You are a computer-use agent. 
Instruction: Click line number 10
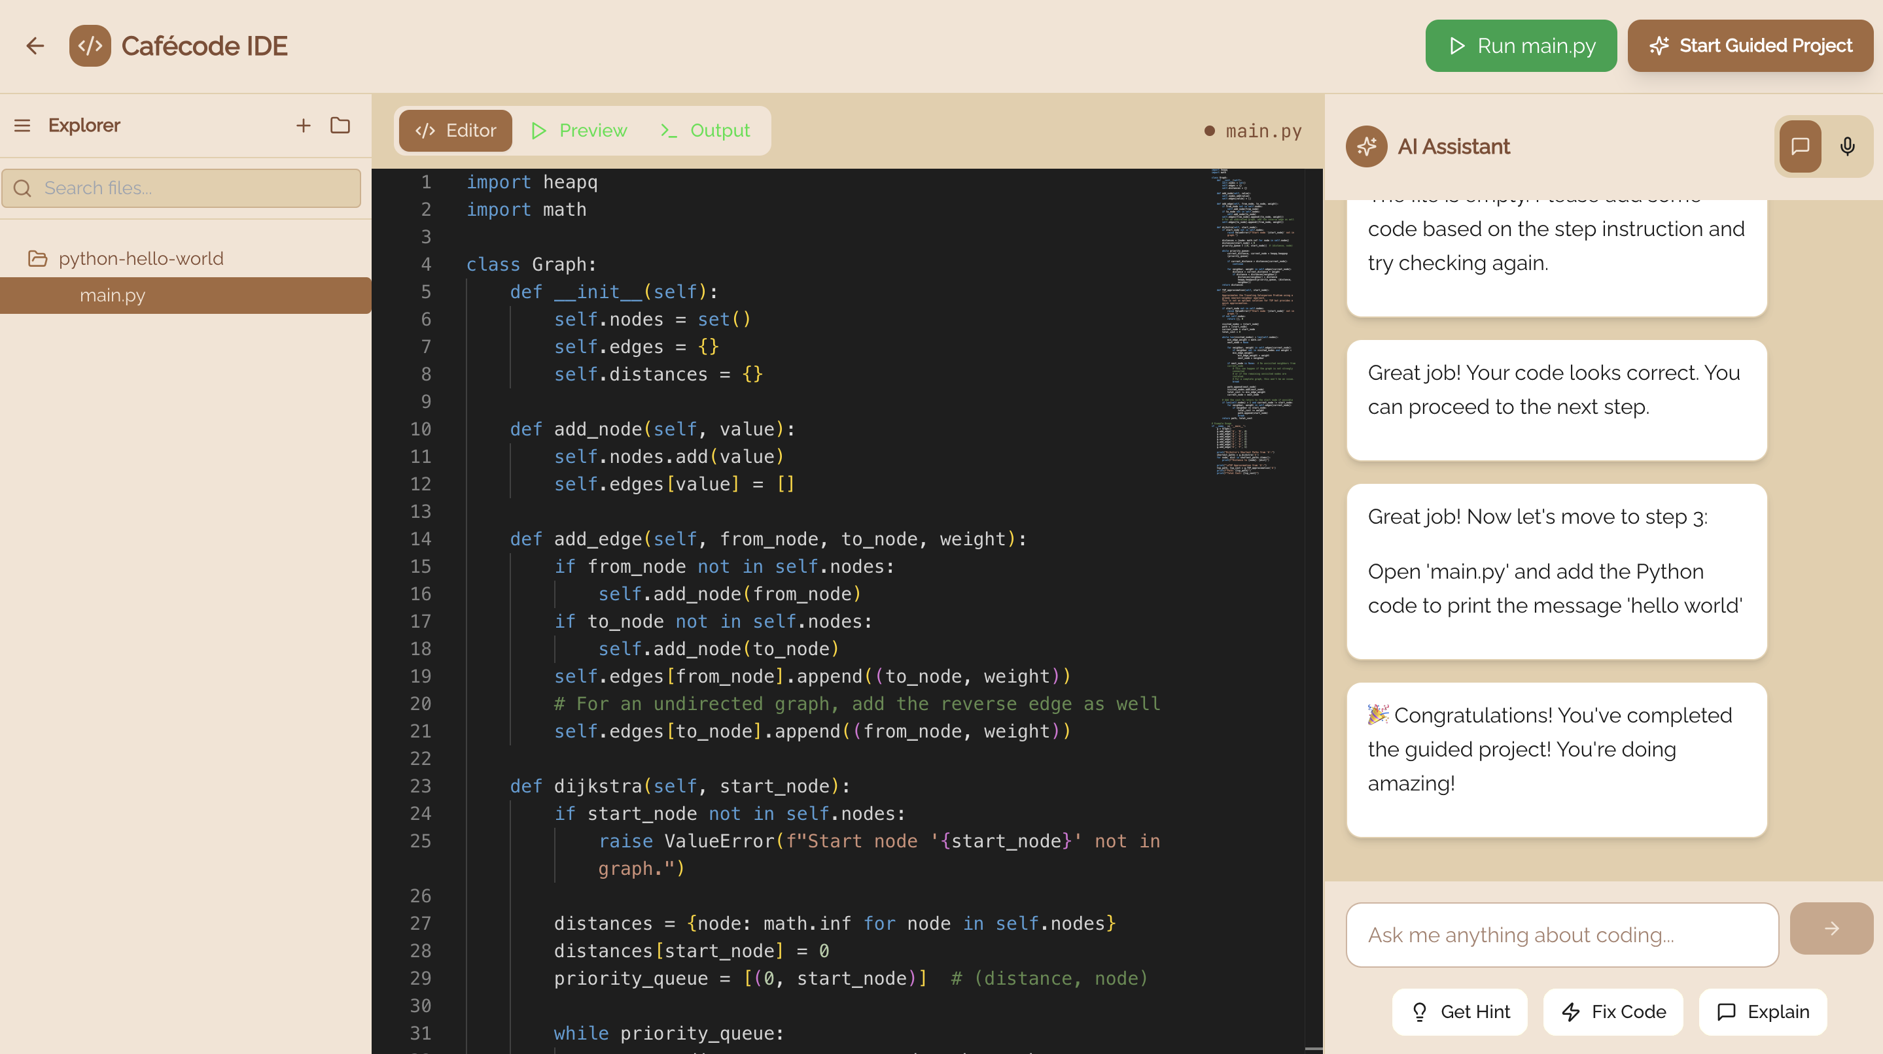[420, 429]
